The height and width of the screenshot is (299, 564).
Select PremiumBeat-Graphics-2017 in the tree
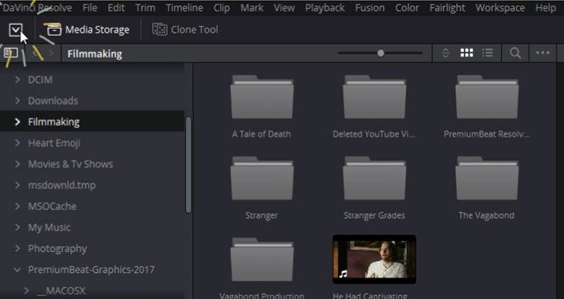(92, 269)
